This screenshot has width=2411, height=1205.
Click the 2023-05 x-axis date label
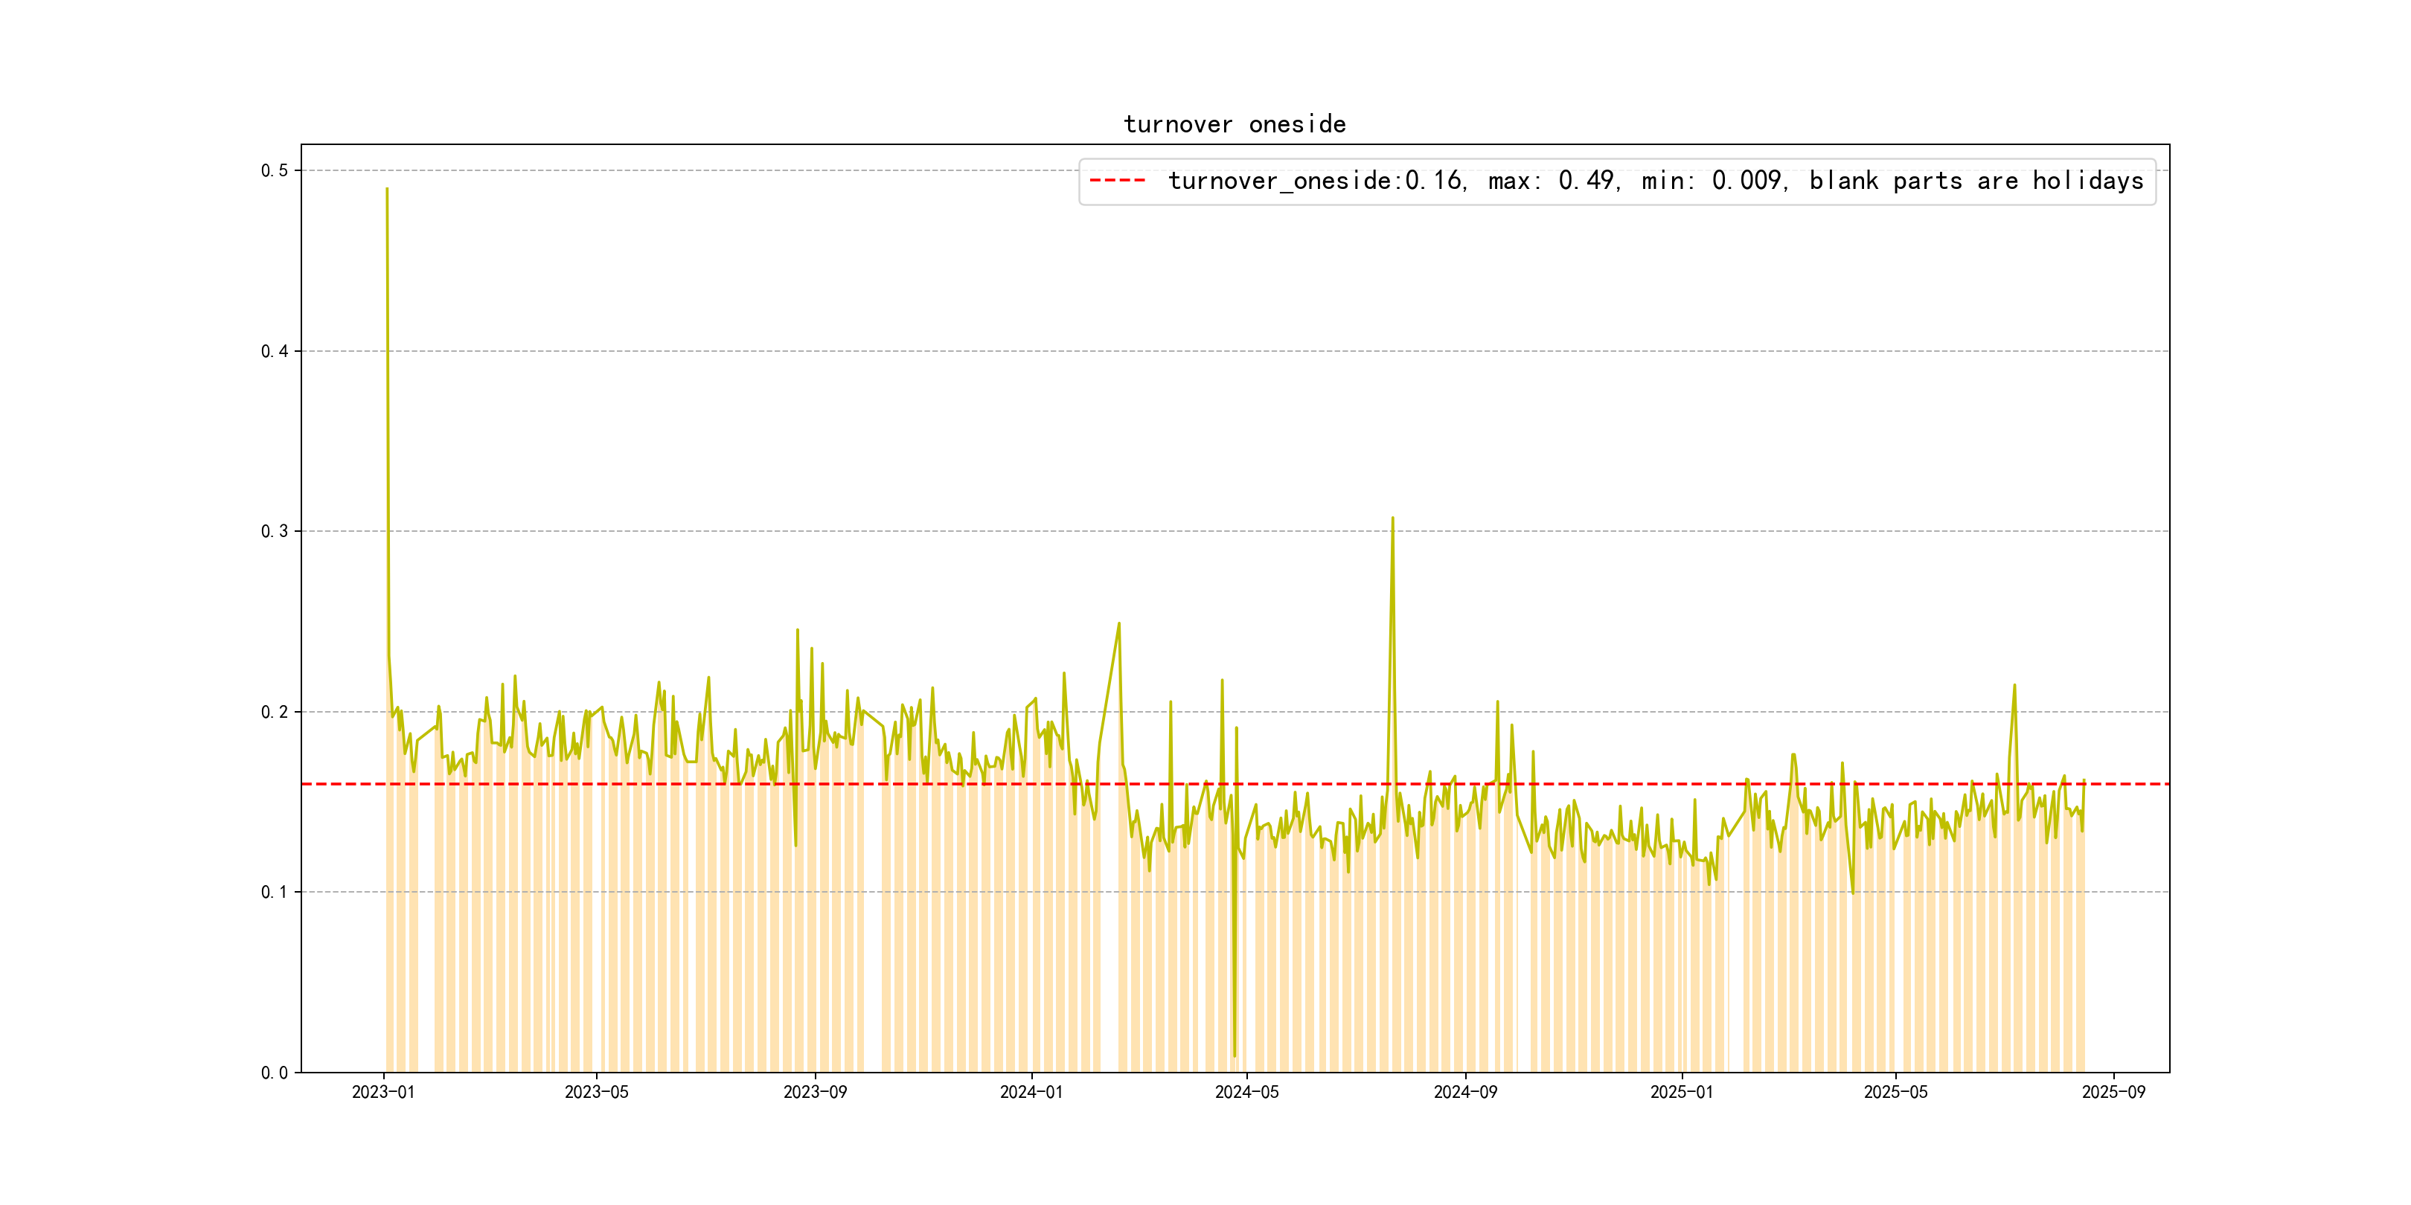tap(596, 1092)
